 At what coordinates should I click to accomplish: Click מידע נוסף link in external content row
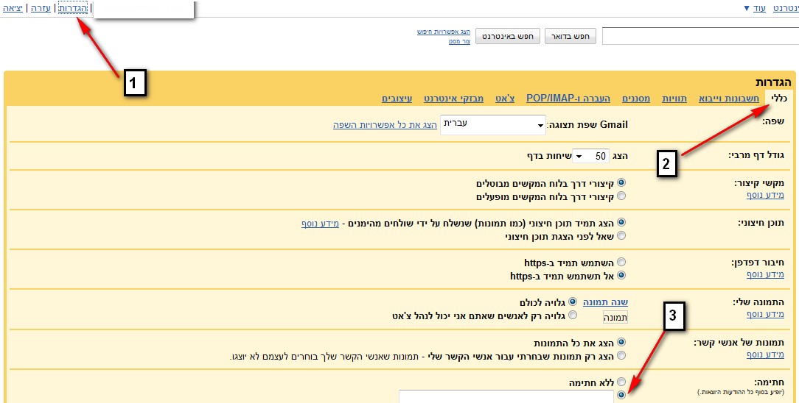pos(320,223)
